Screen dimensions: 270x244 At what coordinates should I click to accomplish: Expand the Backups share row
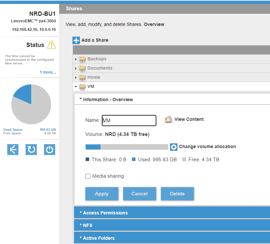(x=76, y=59)
